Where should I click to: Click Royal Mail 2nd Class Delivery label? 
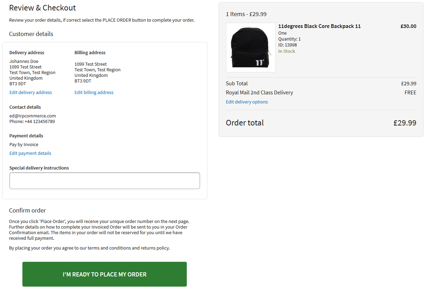tap(259, 93)
